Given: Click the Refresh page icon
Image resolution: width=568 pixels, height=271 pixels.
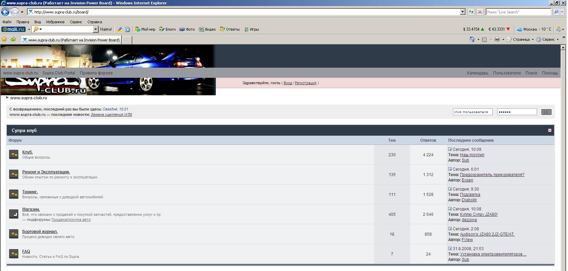Looking at the screenshot, I should [x=471, y=12].
